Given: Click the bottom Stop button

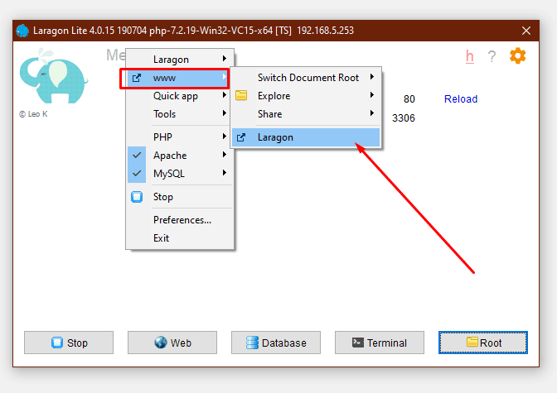Looking at the screenshot, I should tap(69, 343).
